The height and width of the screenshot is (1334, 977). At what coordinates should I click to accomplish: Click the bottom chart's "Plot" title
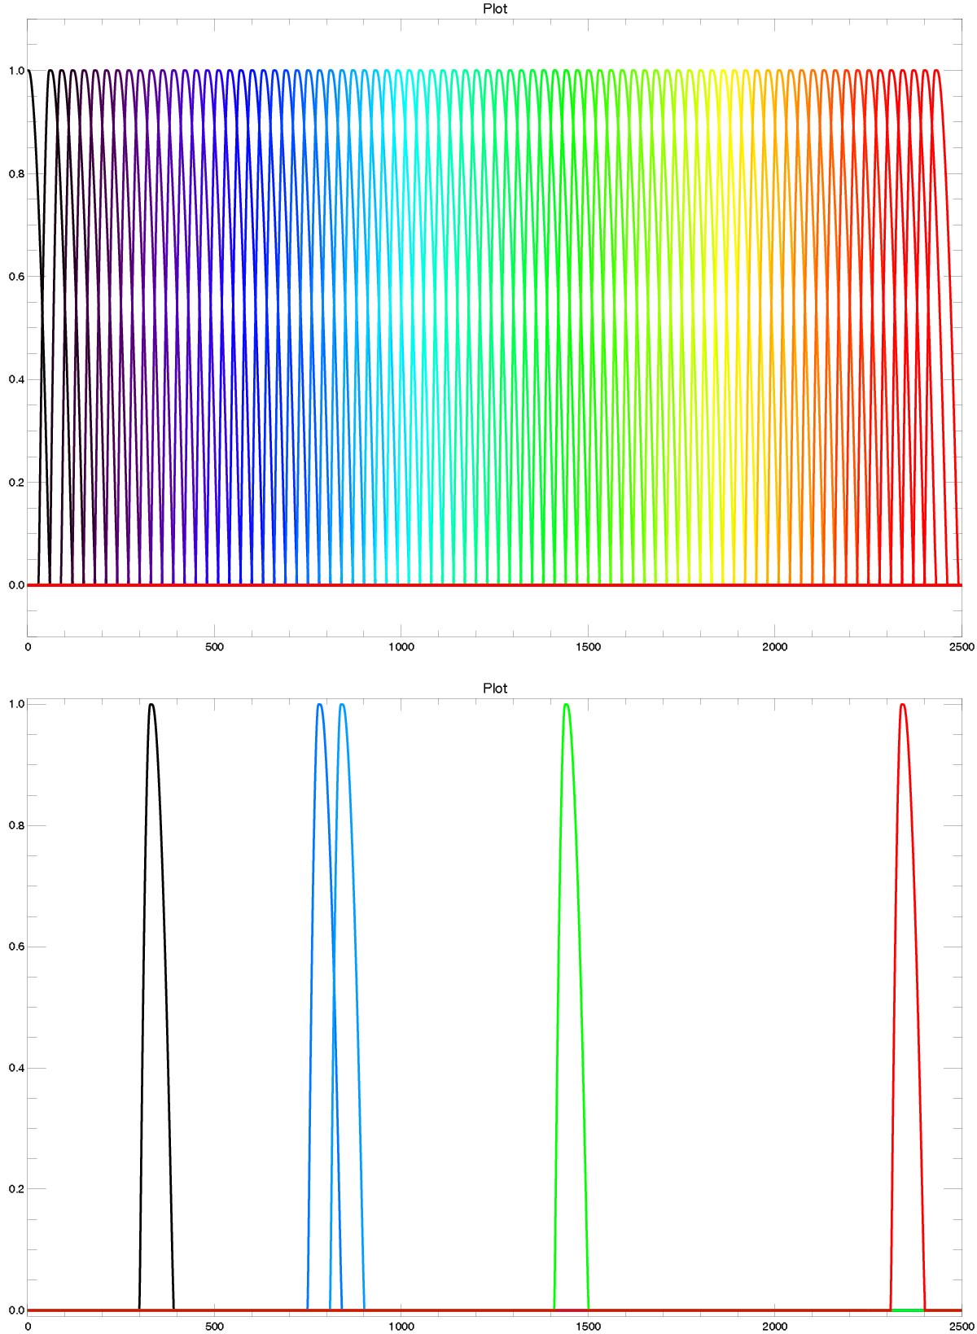[495, 688]
